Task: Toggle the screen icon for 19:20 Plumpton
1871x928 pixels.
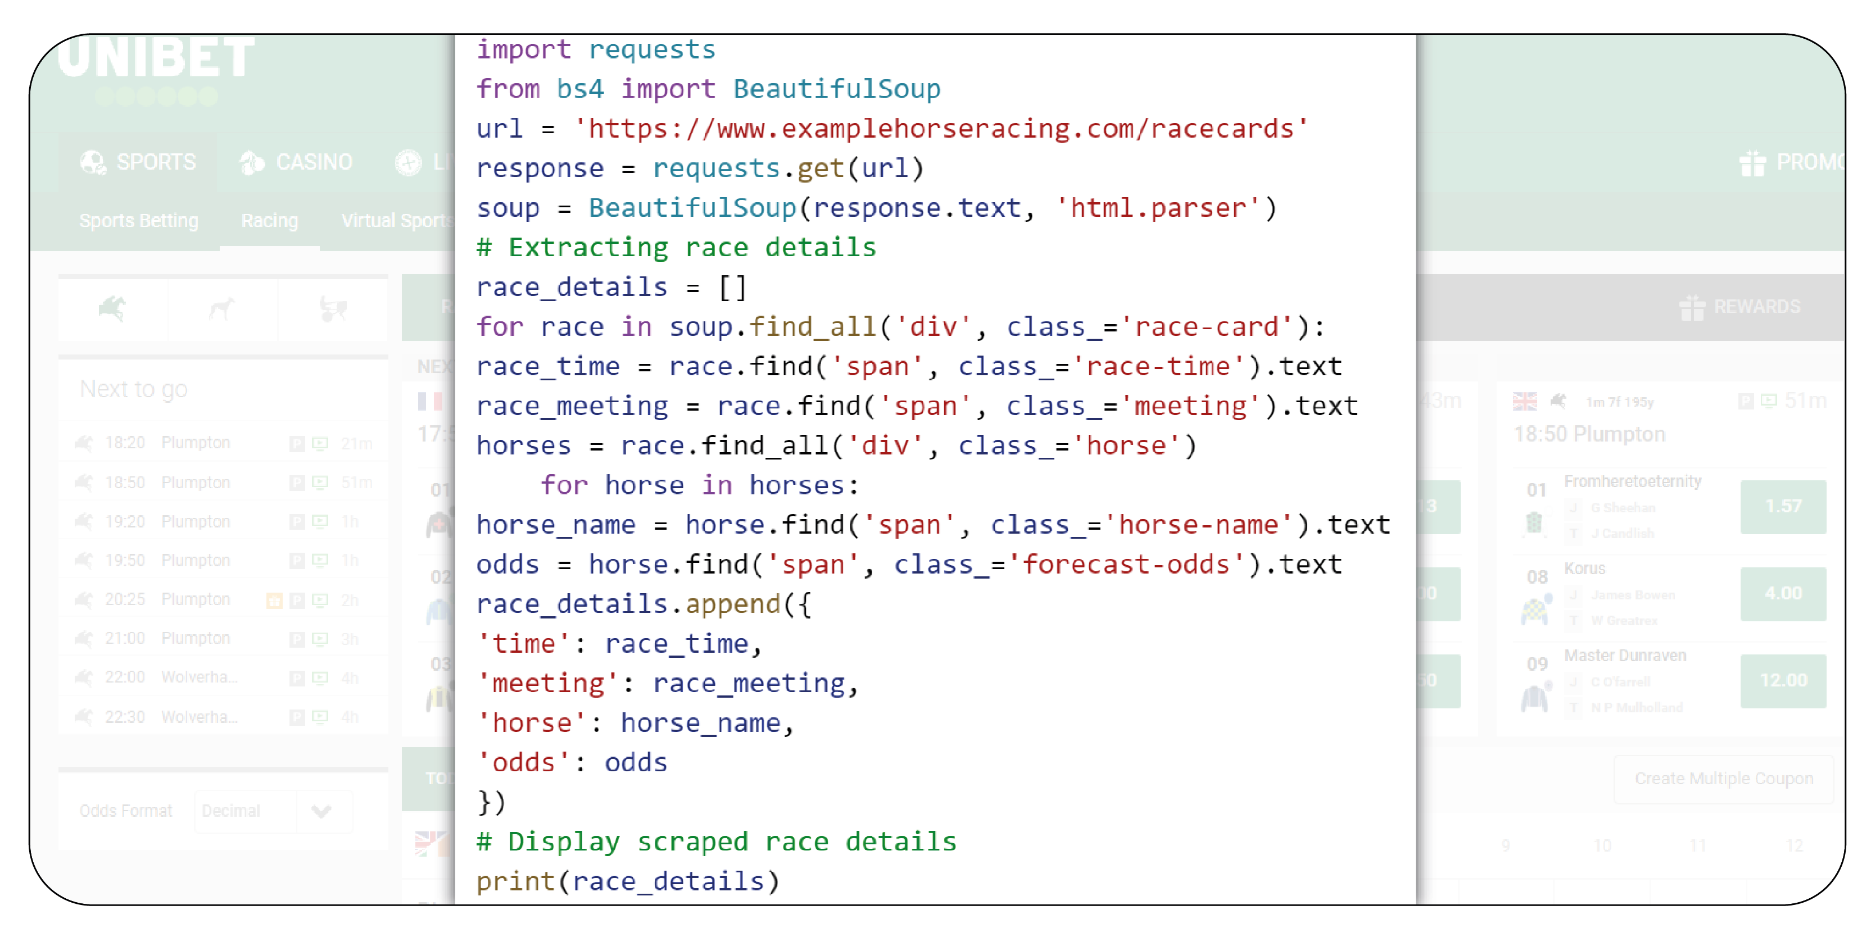Action: pyautogui.click(x=318, y=519)
